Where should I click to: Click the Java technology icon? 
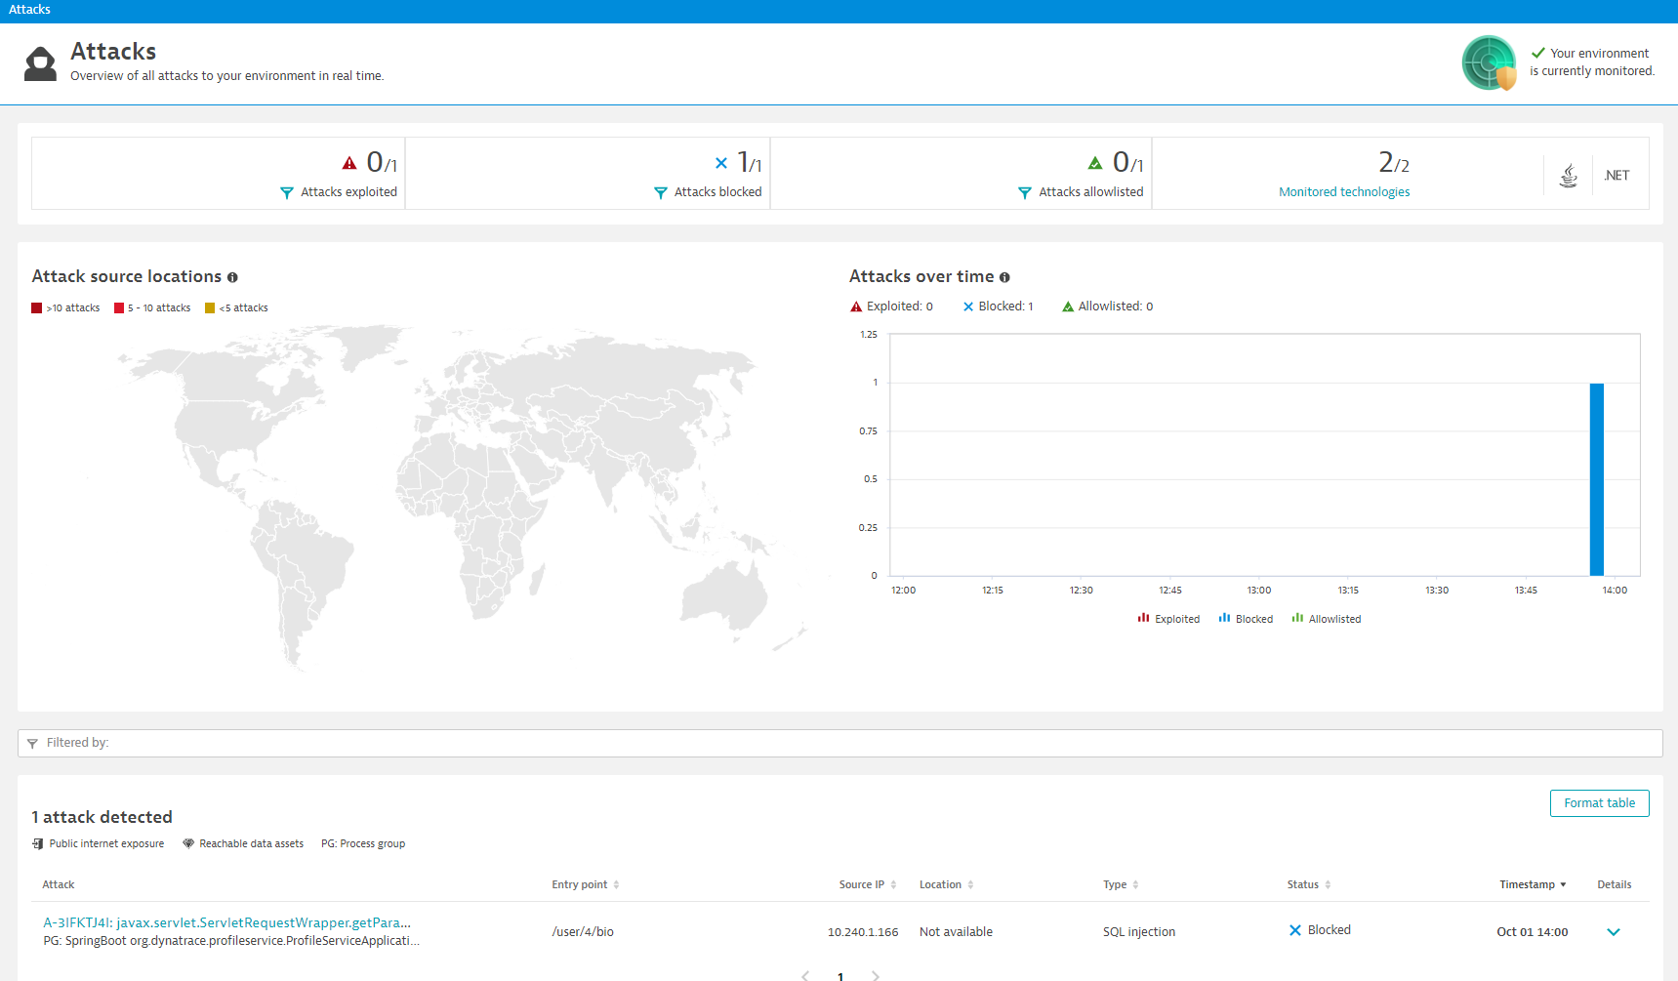click(1569, 176)
